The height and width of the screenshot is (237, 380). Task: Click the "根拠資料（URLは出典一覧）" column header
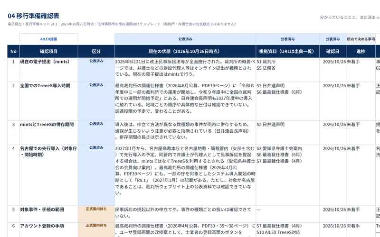coord(288,51)
